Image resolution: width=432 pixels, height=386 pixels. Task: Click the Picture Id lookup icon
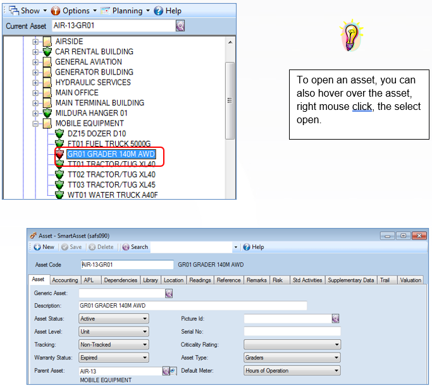[x=336, y=318]
